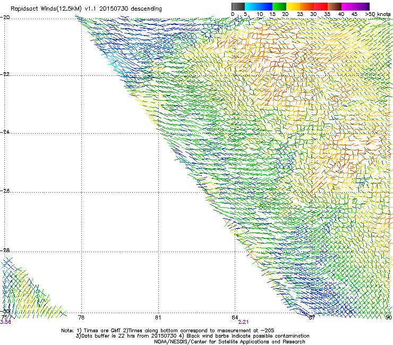The width and height of the screenshot is (393, 345).
Task: Click latitude label '-24' on the left axis
Action: 5,132
